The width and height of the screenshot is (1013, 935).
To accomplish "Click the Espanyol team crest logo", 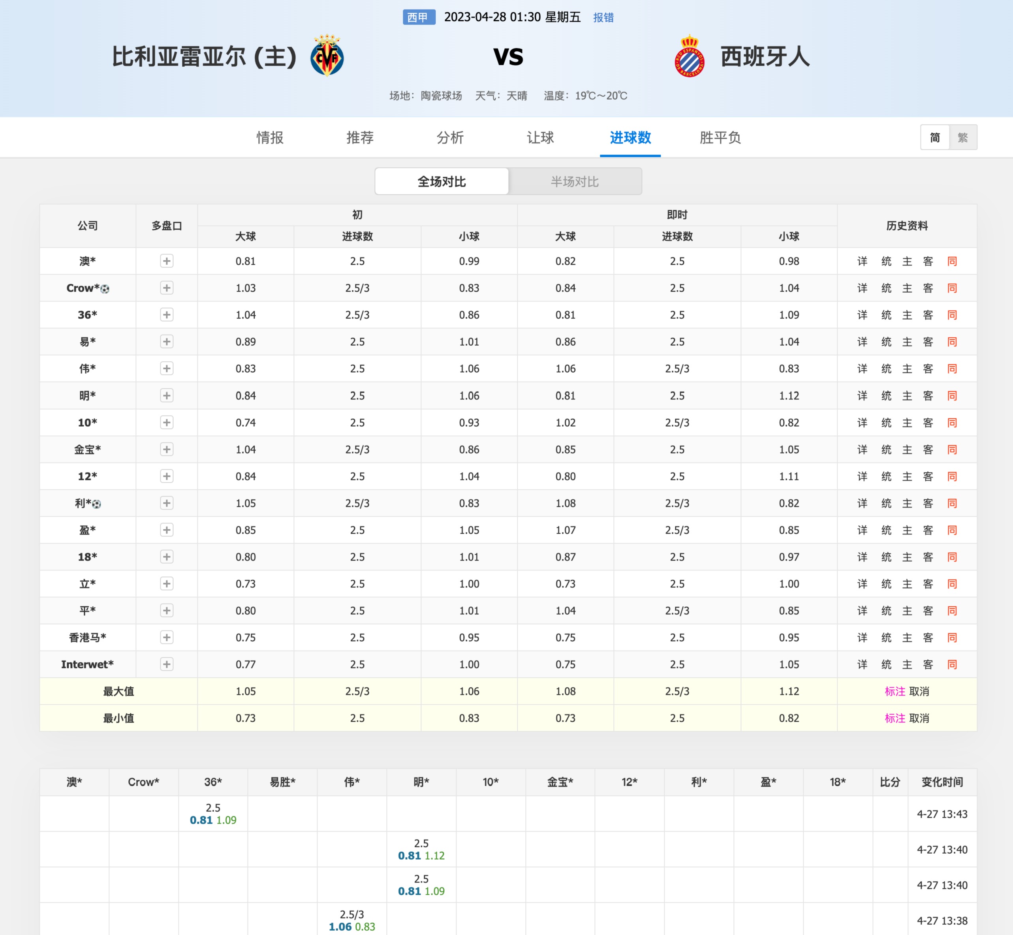I will click(689, 56).
